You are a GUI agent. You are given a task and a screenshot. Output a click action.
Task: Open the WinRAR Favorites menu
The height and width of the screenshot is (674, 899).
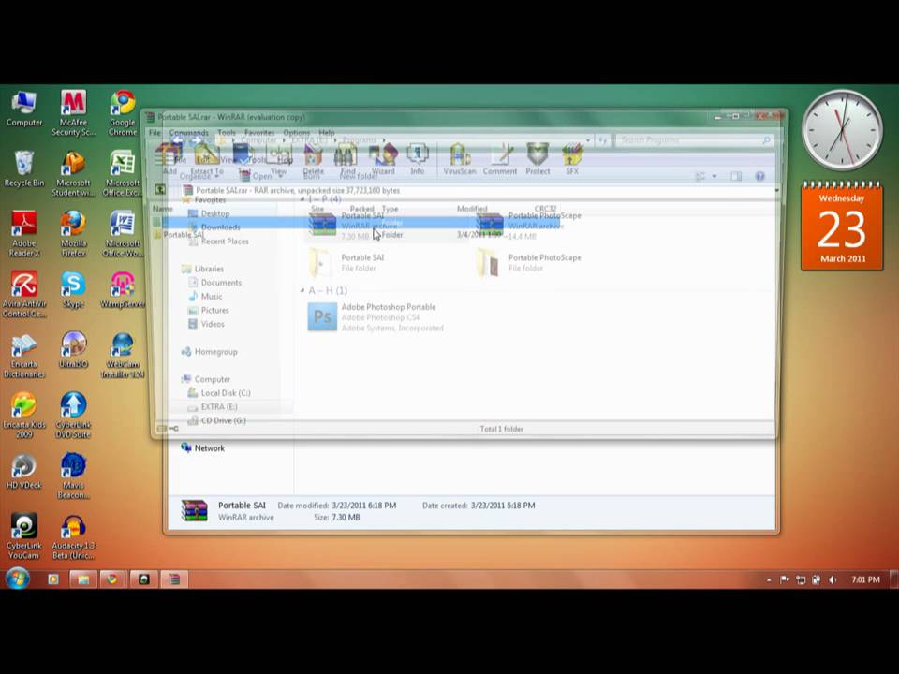[x=259, y=132]
